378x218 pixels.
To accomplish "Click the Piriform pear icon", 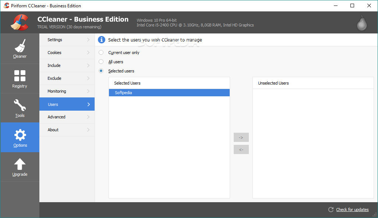I will coord(362,24).
